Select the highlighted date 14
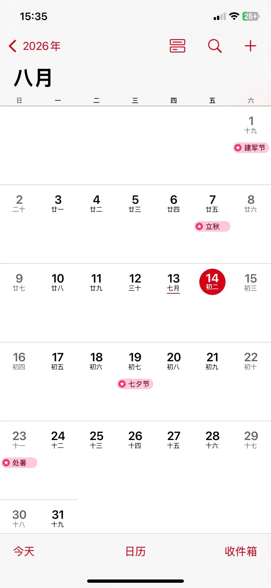 coord(212,282)
